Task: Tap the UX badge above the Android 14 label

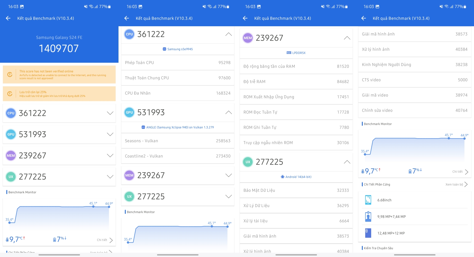Action: tap(248, 162)
